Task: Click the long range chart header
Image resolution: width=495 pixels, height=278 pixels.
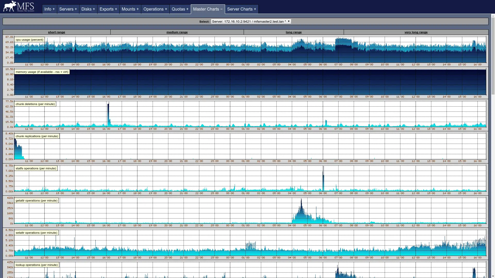Action: [x=293, y=32]
